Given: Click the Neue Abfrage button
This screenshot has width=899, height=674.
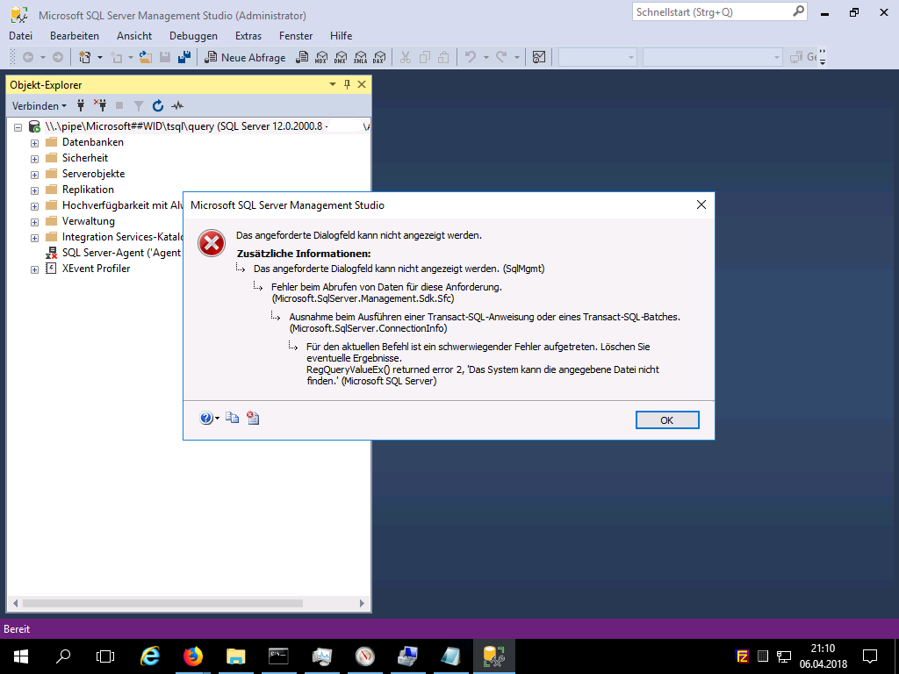Looking at the screenshot, I should pos(246,57).
